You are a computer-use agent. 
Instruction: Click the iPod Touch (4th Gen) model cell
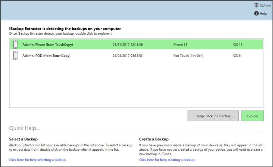point(188,55)
